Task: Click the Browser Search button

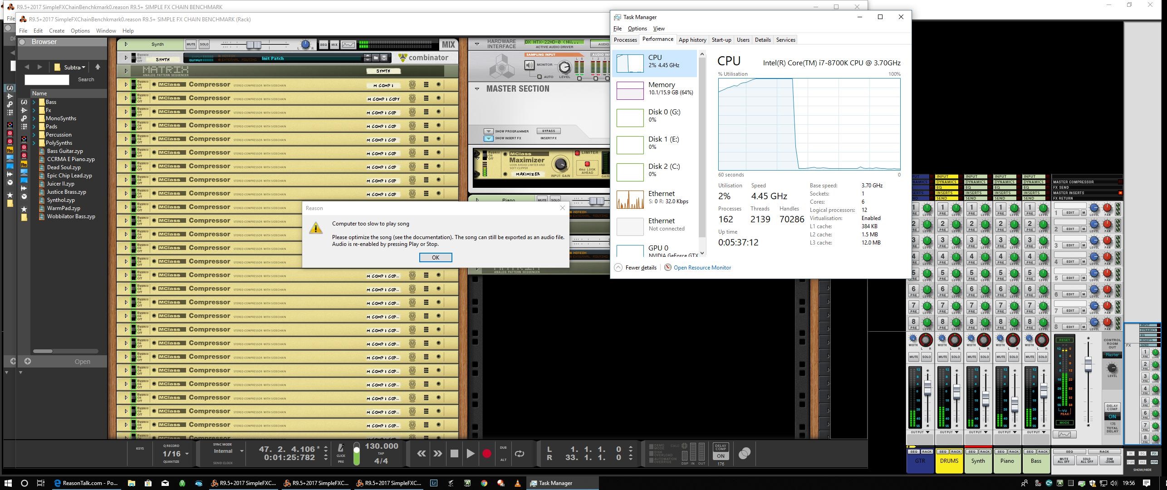Action: click(x=86, y=79)
